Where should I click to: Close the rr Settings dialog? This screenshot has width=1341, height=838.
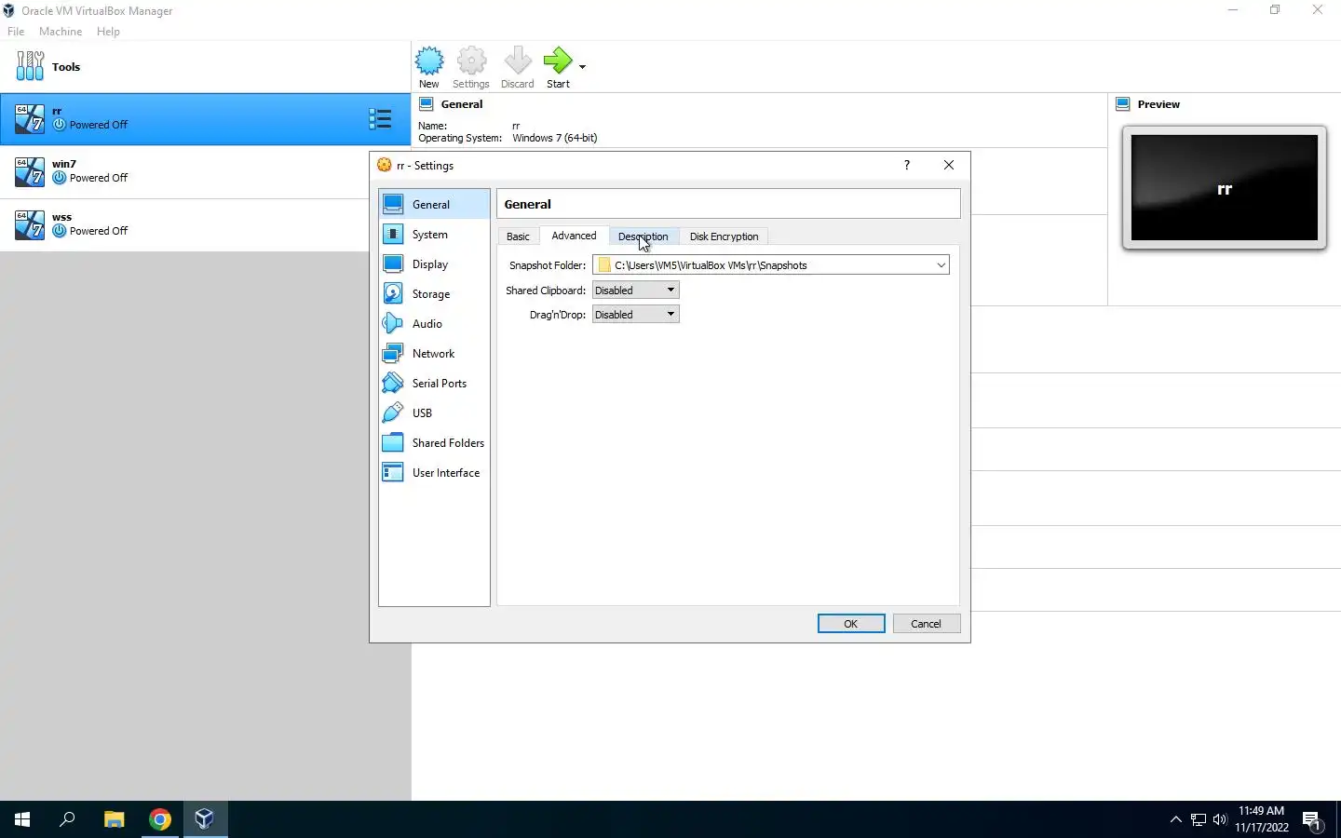[x=948, y=165]
